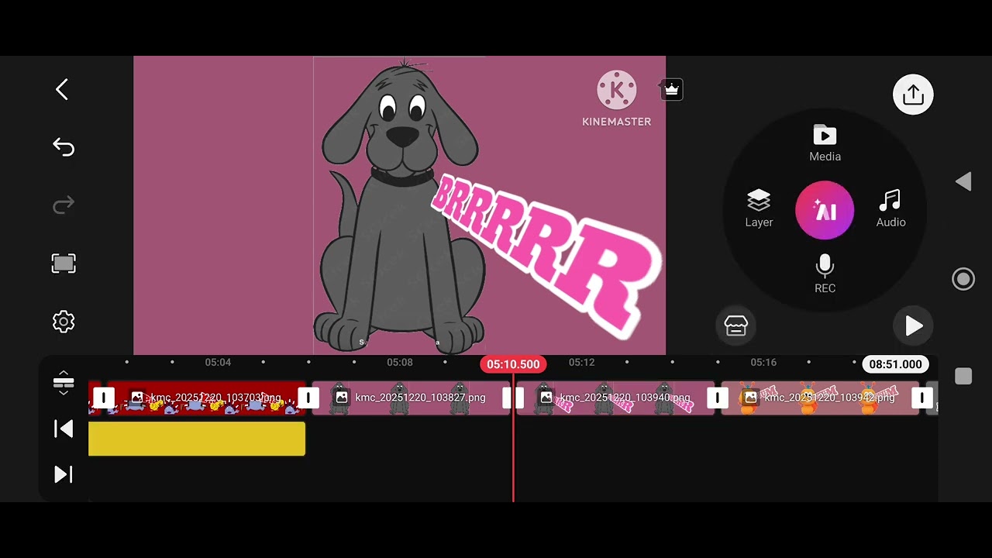The width and height of the screenshot is (992, 558).
Task: Open the Audio browser
Action: pos(890,209)
